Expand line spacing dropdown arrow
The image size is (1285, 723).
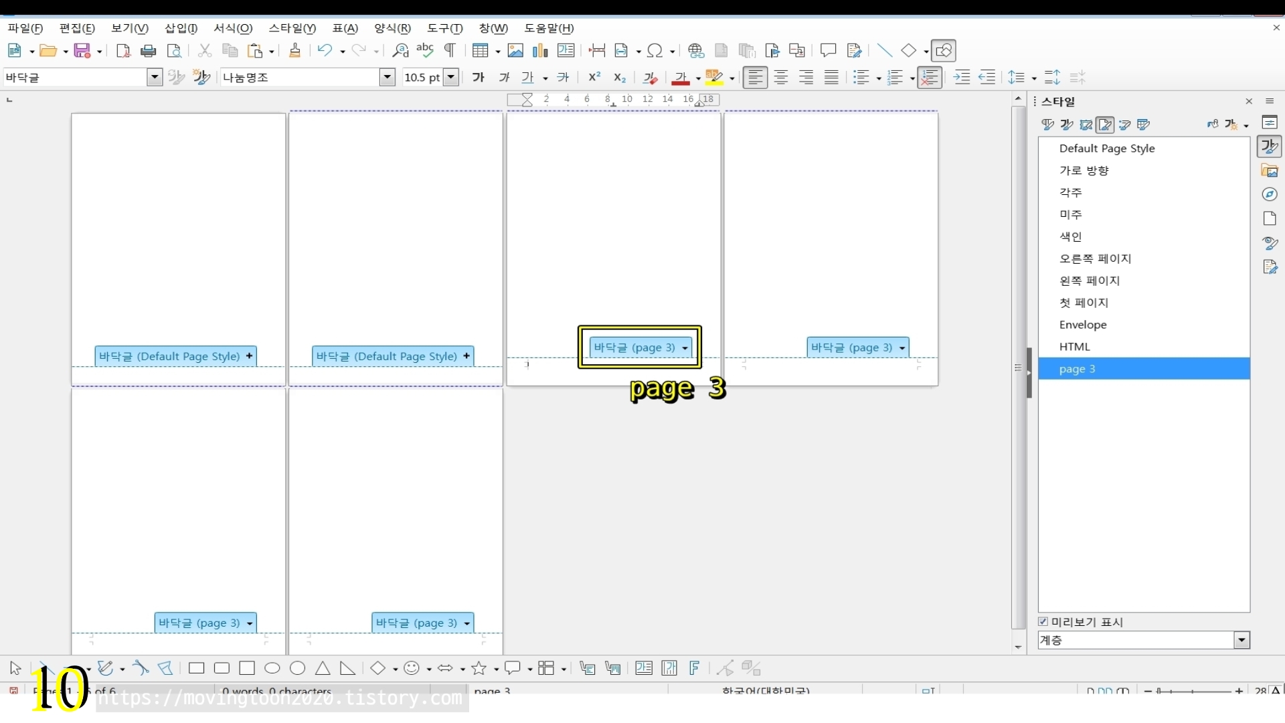click(x=1034, y=78)
